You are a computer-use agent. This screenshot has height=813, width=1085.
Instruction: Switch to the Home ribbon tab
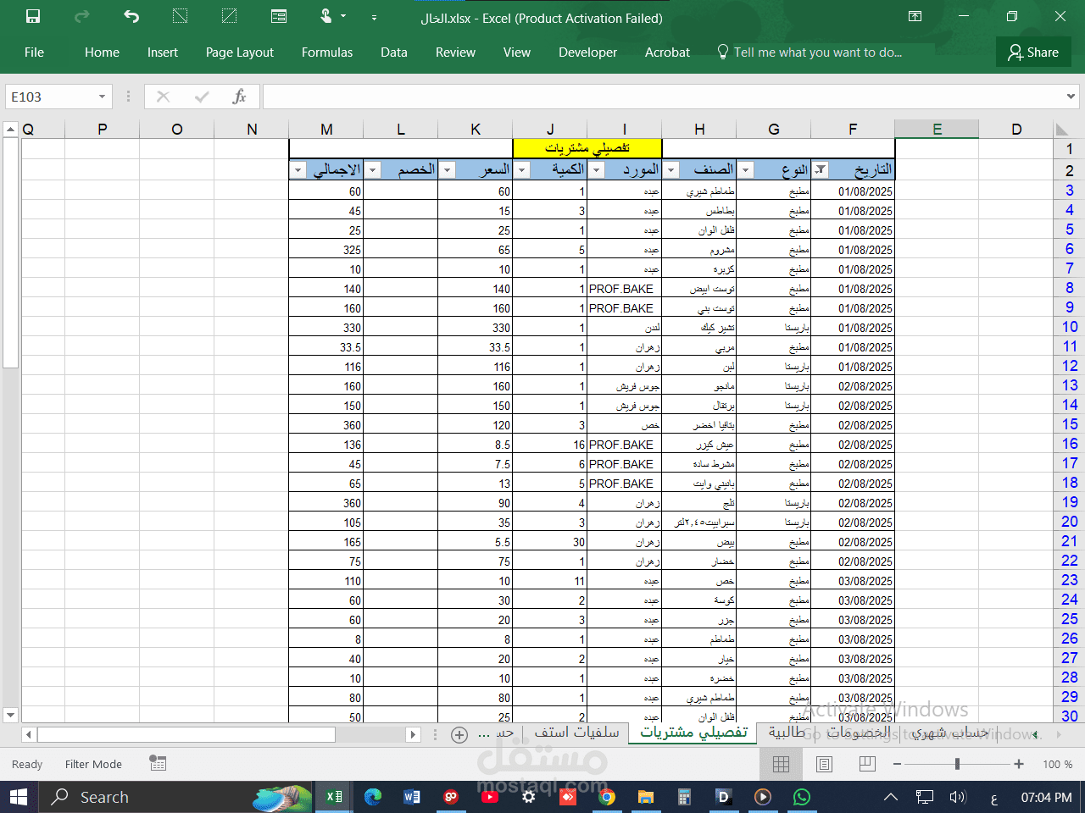tap(102, 53)
